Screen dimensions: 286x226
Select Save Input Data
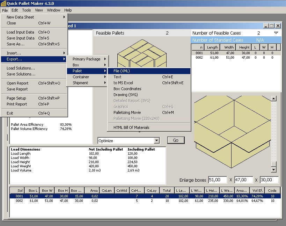(34, 38)
